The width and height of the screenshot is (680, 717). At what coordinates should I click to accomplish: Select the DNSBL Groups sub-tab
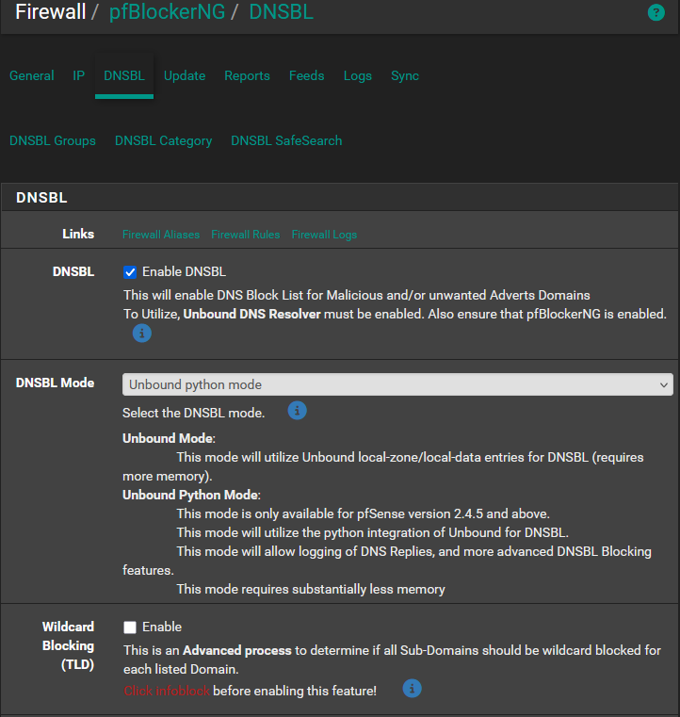pos(53,141)
